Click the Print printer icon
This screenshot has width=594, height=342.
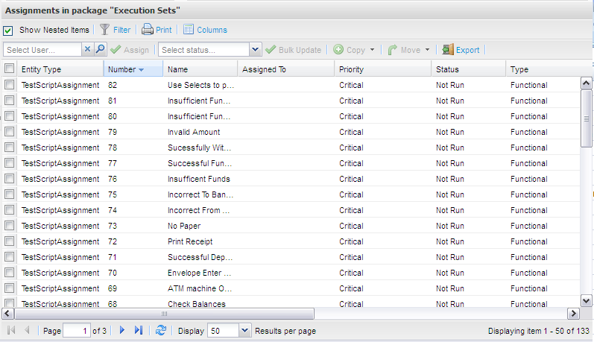tap(148, 30)
